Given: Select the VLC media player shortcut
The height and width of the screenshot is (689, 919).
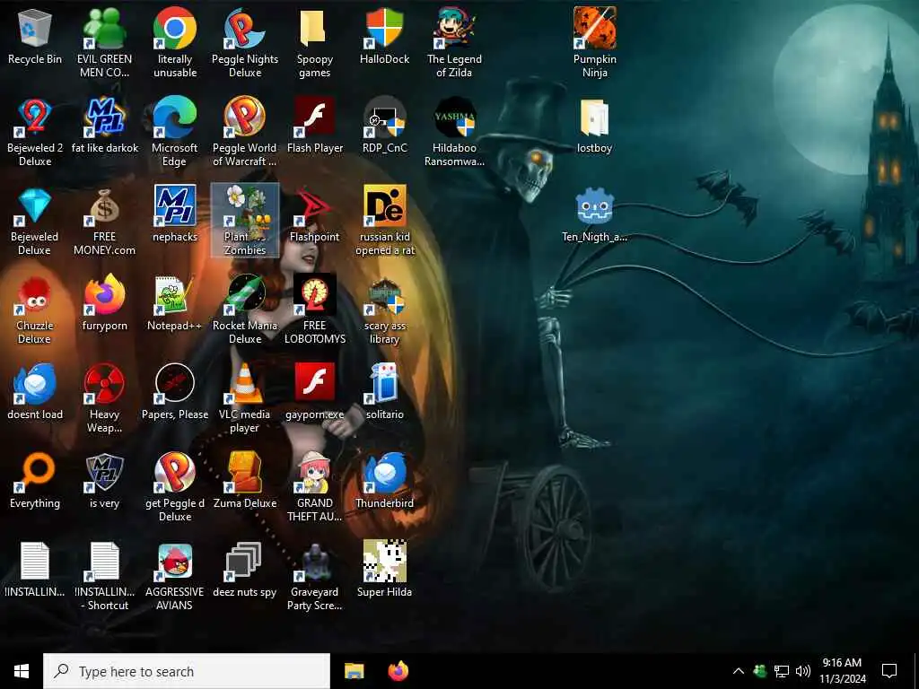Looking at the screenshot, I should (245, 398).
